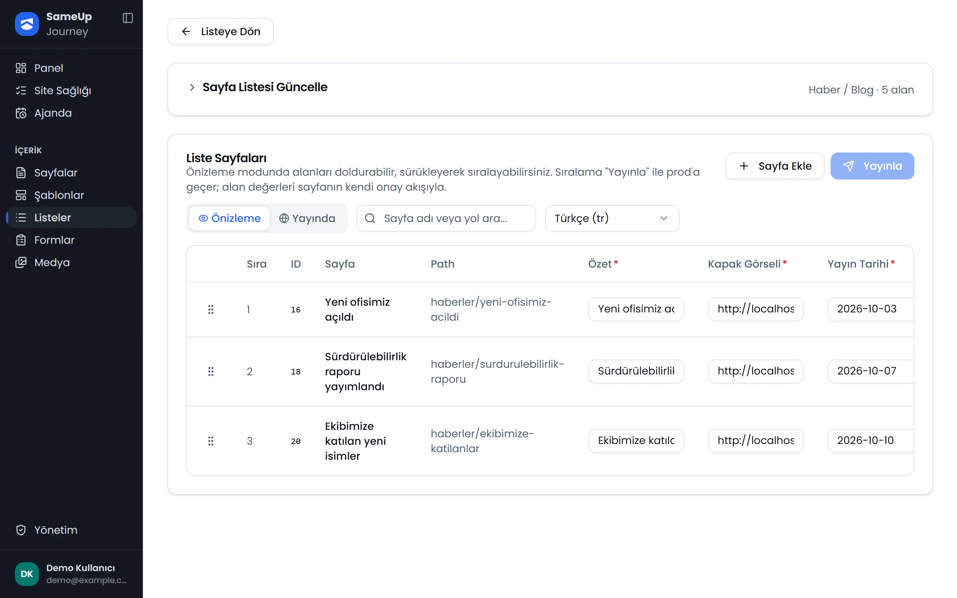This screenshot has width=957, height=598.
Task: Click the Haber / Blog · 5 alan label
Action: click(861, 90)
